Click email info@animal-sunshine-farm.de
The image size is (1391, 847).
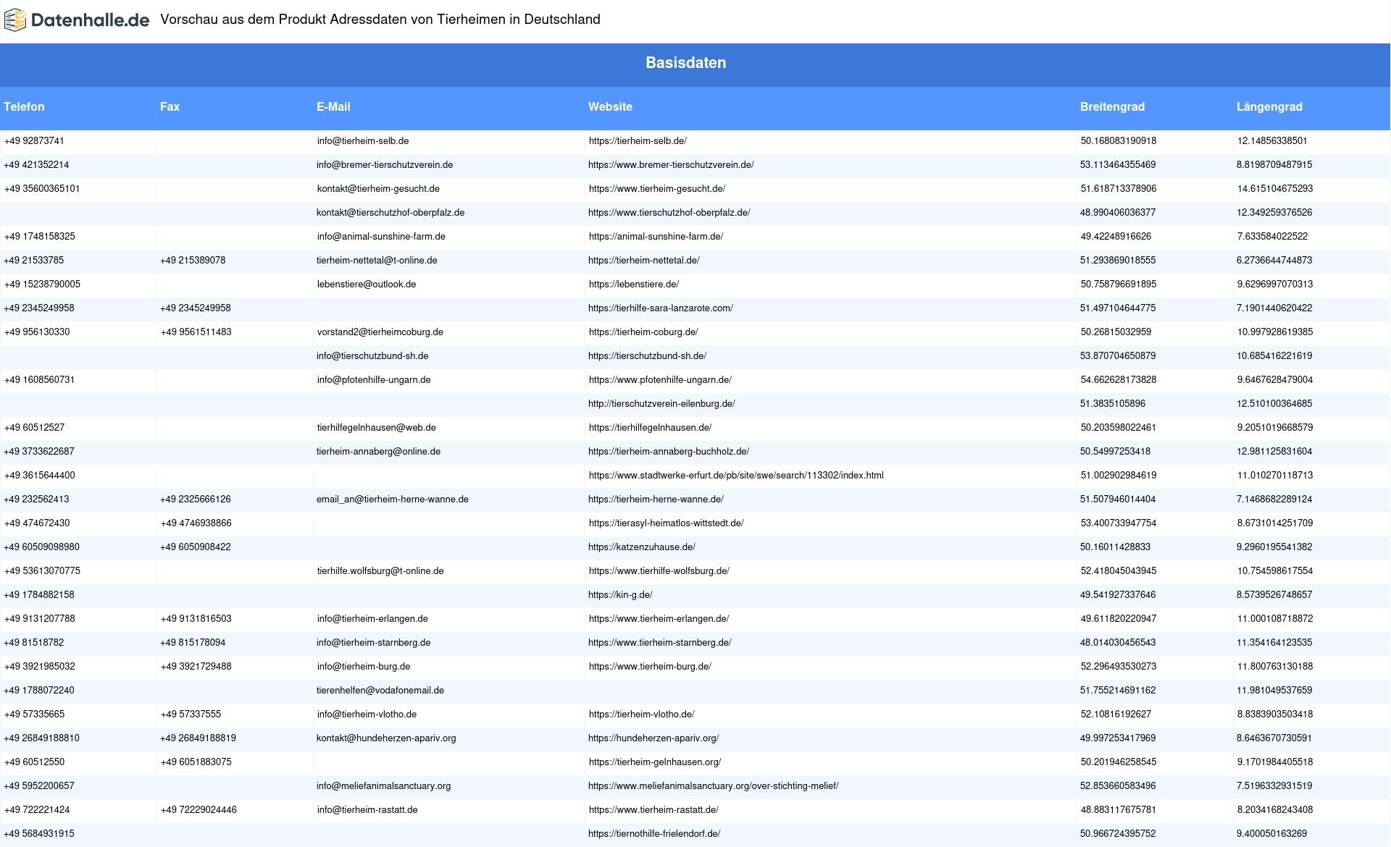click(x=381, y=237)
